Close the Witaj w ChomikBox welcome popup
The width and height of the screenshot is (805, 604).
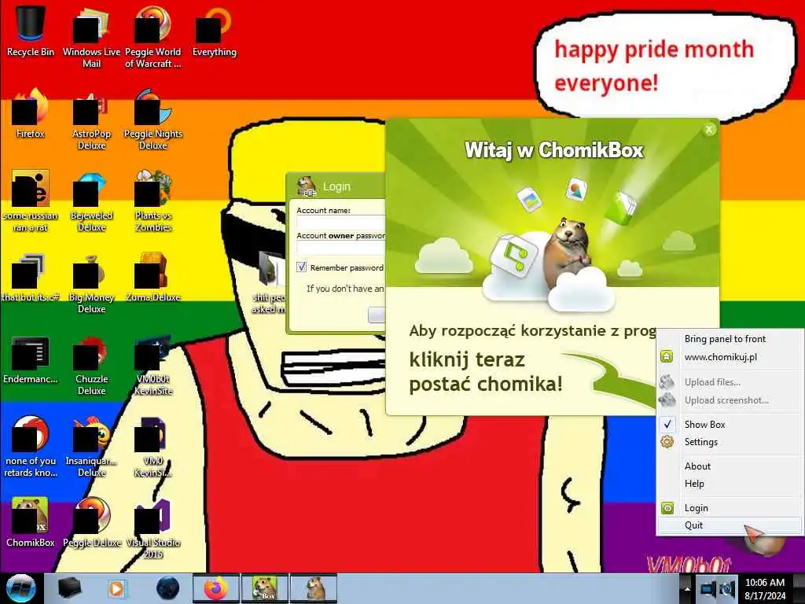coord(709,130)
